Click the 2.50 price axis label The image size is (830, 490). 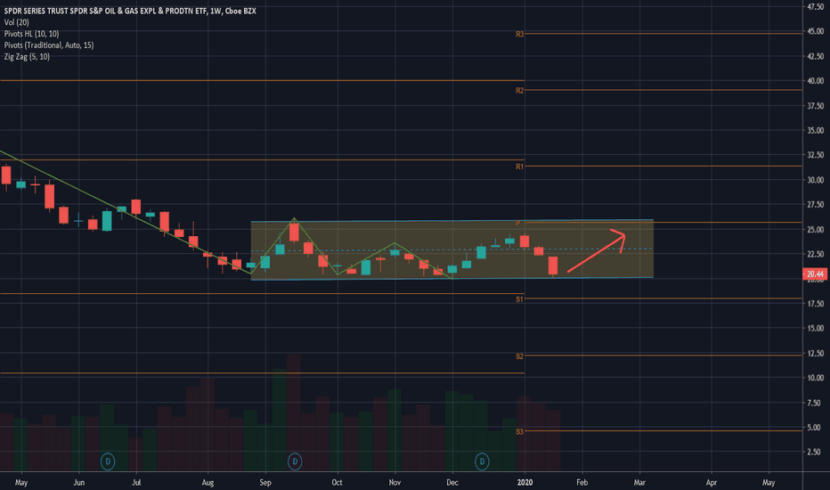click(x=815, y=452)
